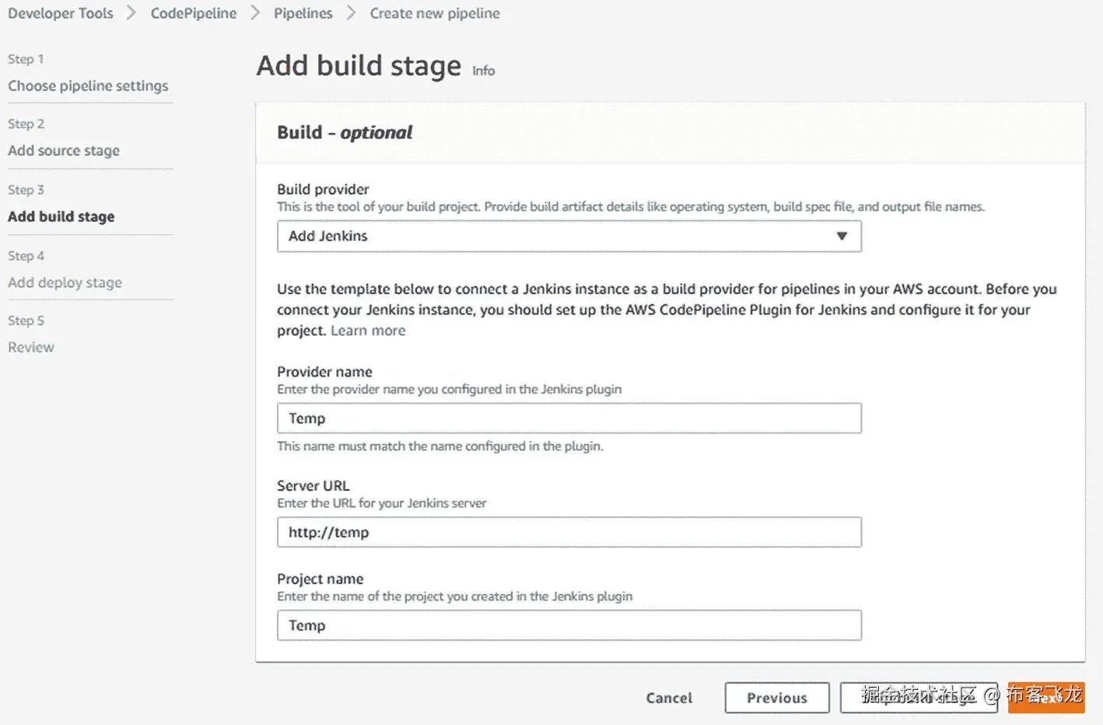This screenshot has width=1103, height=725.
Task: Click the Info link beside the heading
Action: (483, 71)
